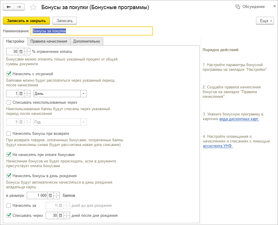Expand the День period dropdown
278x225 pixels.
(84, 94)
